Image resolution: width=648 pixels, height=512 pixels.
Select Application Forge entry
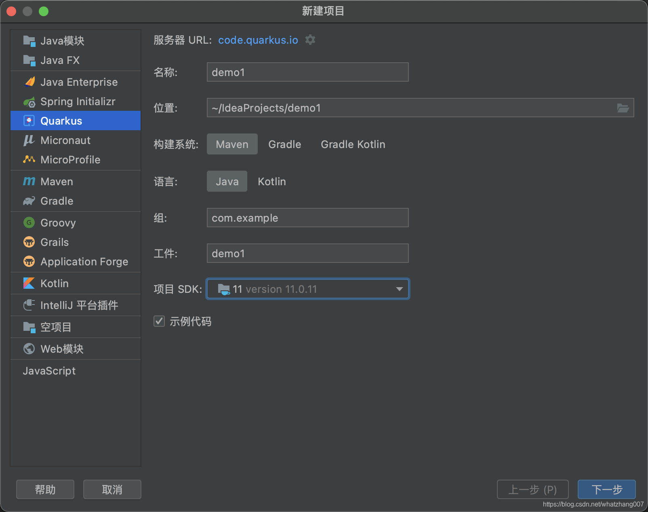click(76, 262)
